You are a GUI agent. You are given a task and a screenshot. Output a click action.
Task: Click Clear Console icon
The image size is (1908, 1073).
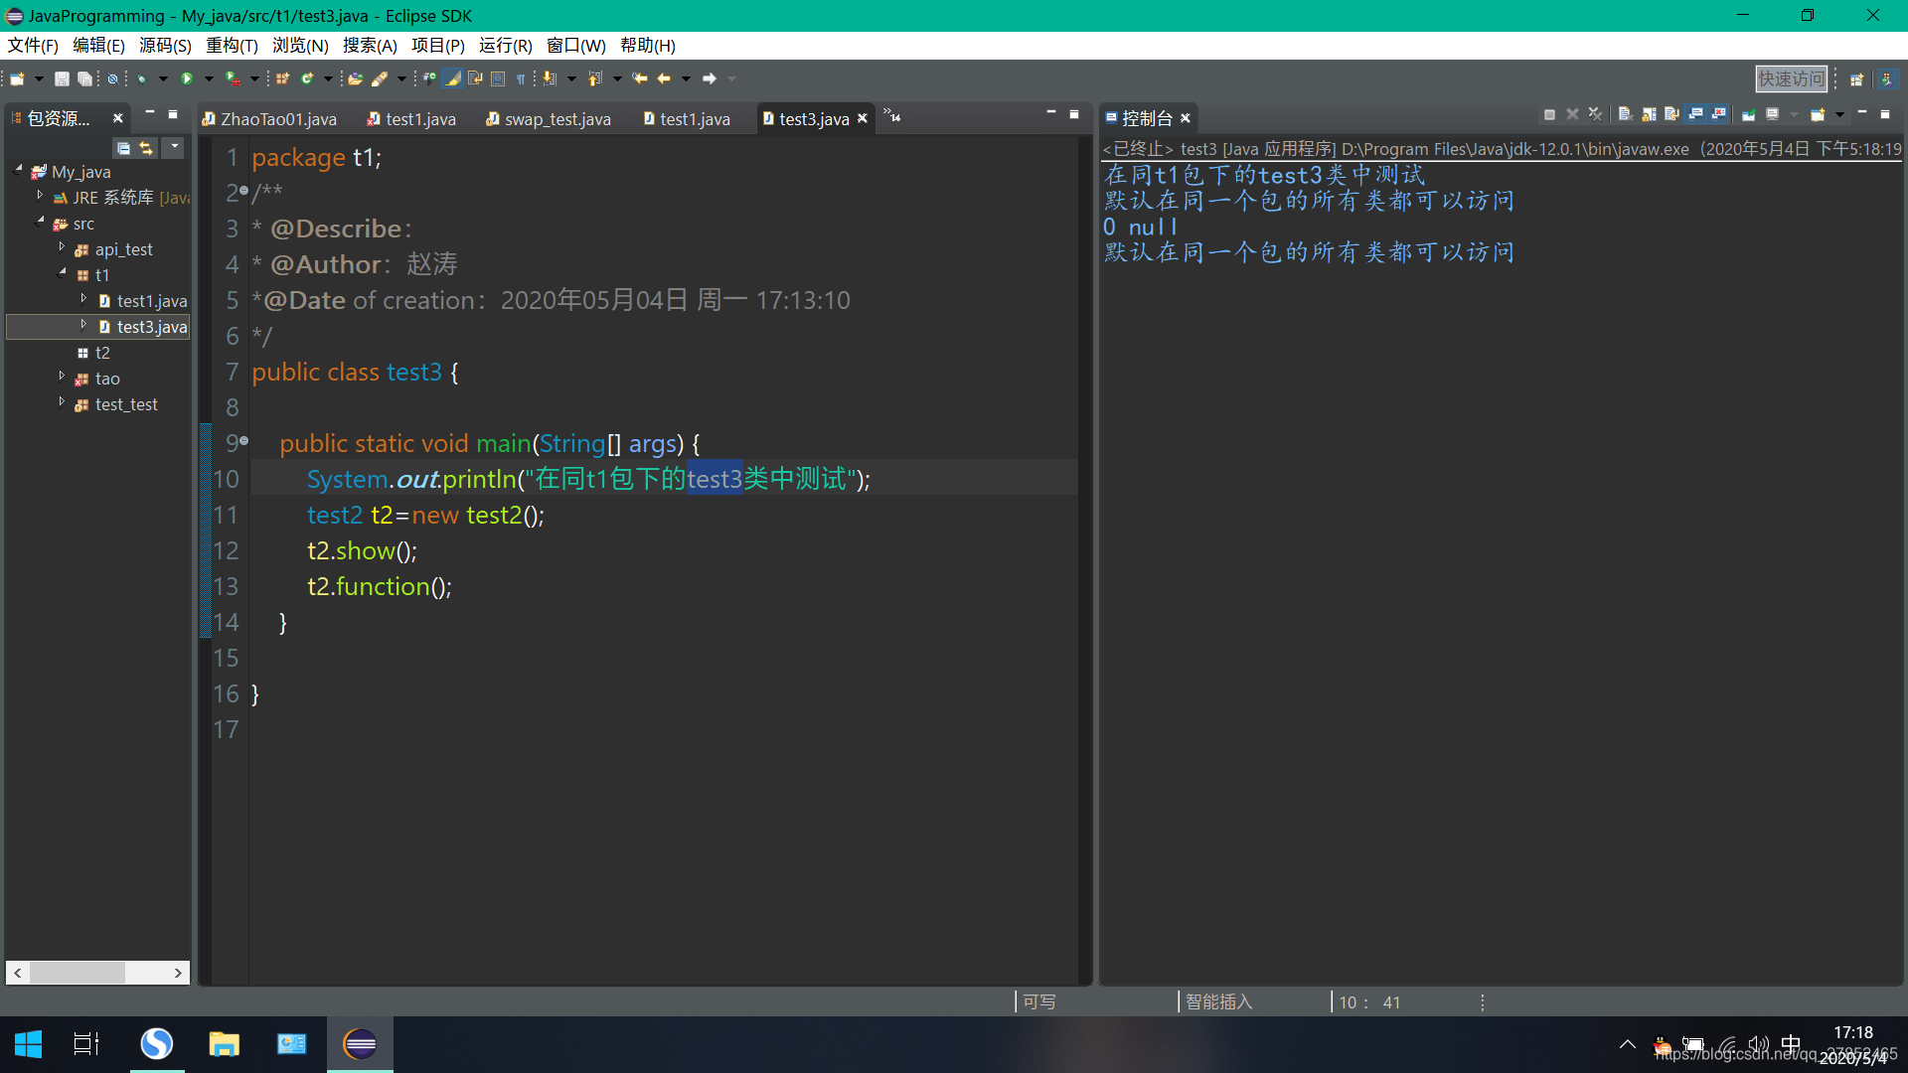(x=1626, y=115)
